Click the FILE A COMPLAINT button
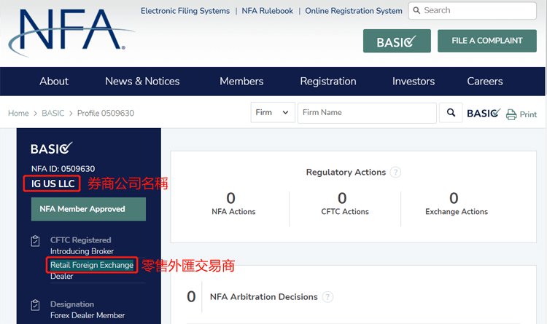The height and width of the screenshot is (324, 547). (x=487, y=41)
